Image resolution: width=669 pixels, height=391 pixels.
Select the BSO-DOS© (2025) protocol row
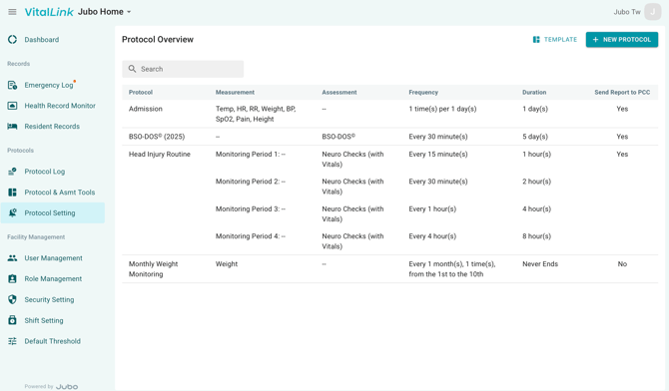coord(389,137)
